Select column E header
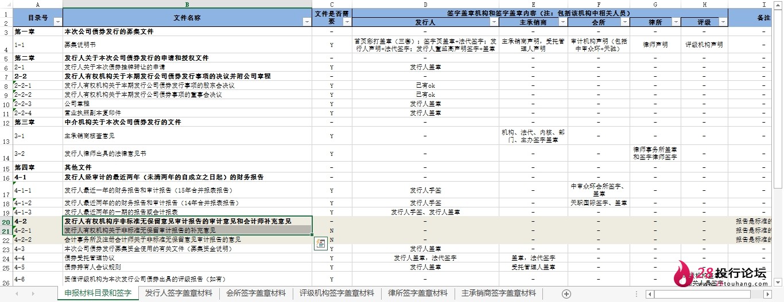 [533, 4]
